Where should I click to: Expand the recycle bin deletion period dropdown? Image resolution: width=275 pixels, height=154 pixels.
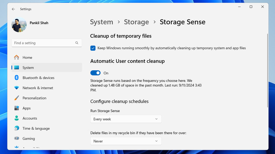126,141
